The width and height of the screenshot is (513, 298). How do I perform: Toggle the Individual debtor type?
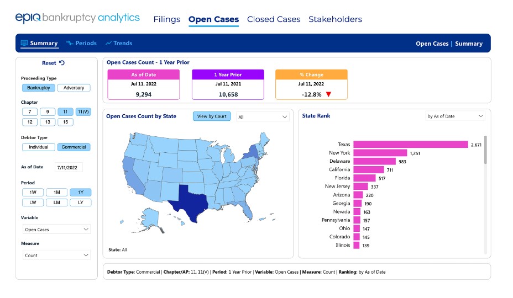tap(38, 147)
